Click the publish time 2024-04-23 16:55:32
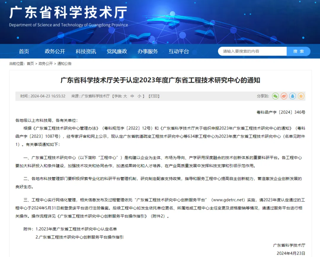The width and height of the screenshot is (320, 257). [48, 96]
